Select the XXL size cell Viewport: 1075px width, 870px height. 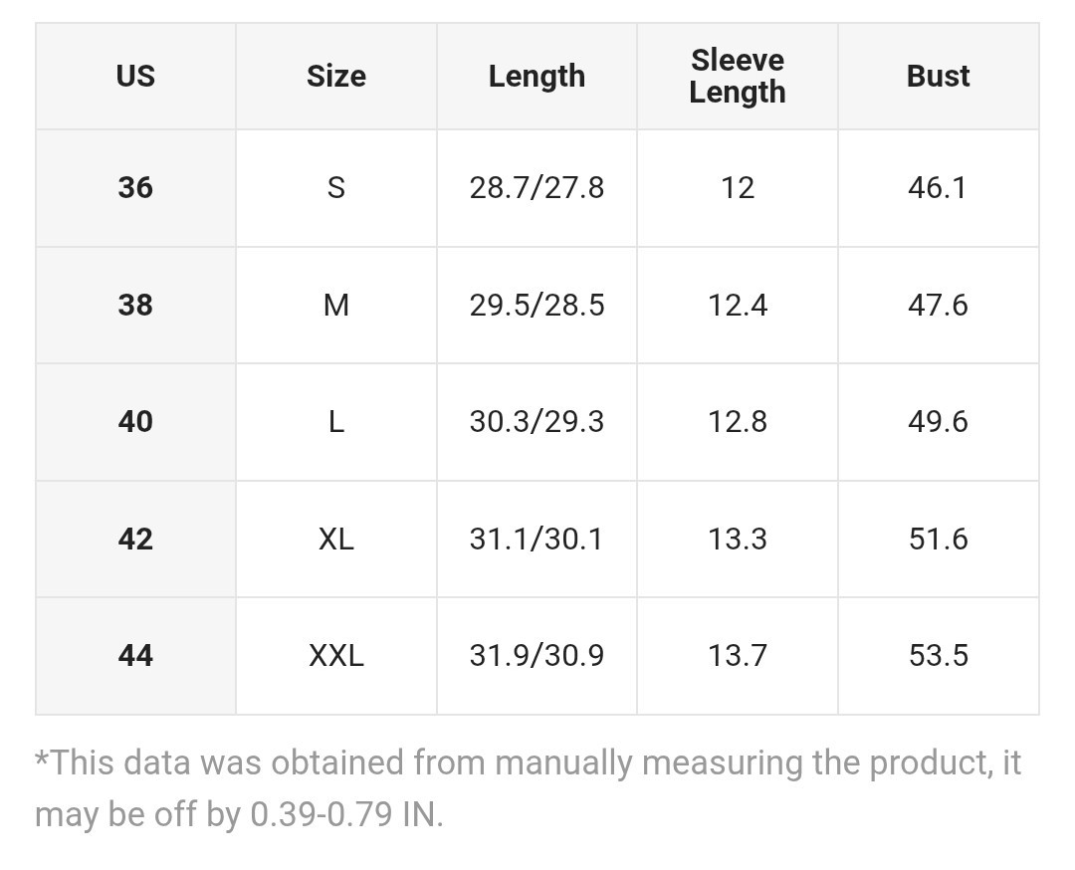[x=336, y=655]
